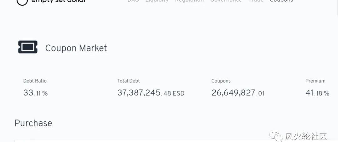The height and width of the screenshot is (142, 338).
Task: Click the coupon ticket icon
Action: pyautogui.click(x=28, y=47)
